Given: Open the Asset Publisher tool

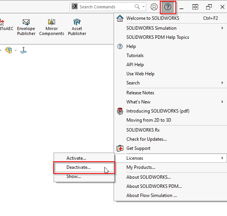Looking at the screenshot, I should (x=77, y=27).
